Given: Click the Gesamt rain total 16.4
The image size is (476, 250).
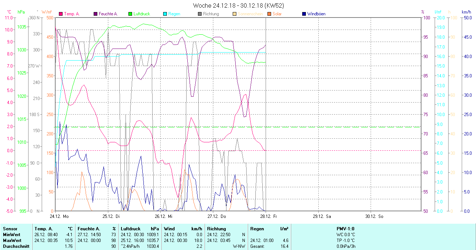Looking at the screenshot, I should click(284, 246).
